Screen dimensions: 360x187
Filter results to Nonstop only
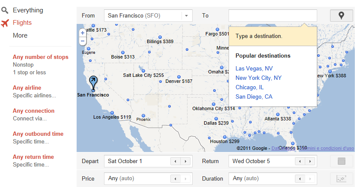coord(23,64)
